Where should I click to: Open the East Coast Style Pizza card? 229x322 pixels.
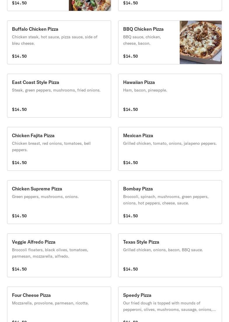coord(59,96)
